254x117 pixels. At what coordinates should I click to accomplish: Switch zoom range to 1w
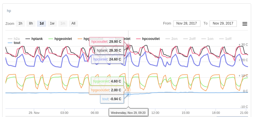point(52,23)
